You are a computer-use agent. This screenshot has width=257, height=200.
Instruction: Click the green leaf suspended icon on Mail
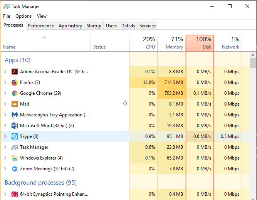(125, 104)
